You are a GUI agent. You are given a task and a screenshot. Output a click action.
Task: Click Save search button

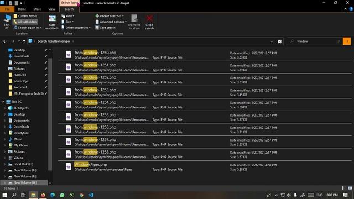tap(105, 27)
